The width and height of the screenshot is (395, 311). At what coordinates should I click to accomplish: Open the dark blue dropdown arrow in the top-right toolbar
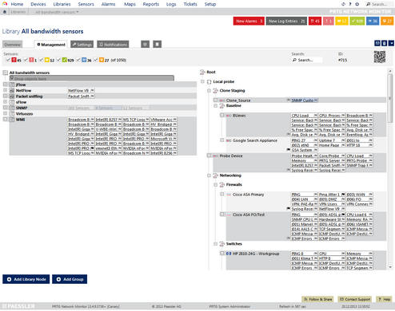(x=391, y=43)
